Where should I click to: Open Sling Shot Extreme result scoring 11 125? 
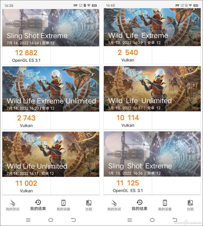click(152, 163)
